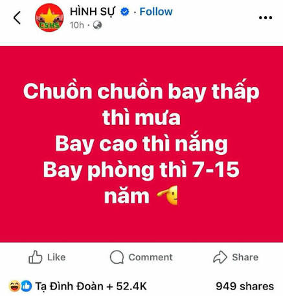
Task: Click the thumbs-up Like icon
Action: pyautogui.click(x=36, y=257)
